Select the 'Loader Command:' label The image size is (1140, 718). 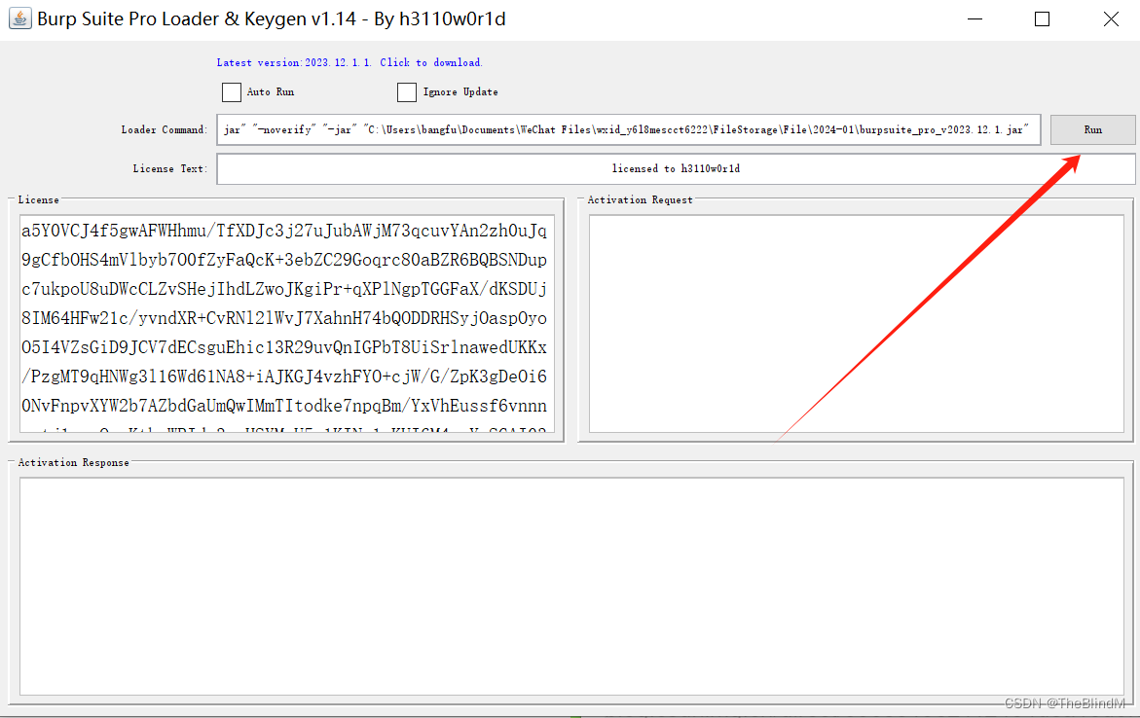(x=165, y=129)
